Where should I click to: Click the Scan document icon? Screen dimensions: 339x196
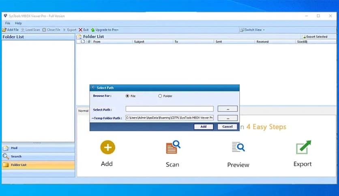[173, 147]
